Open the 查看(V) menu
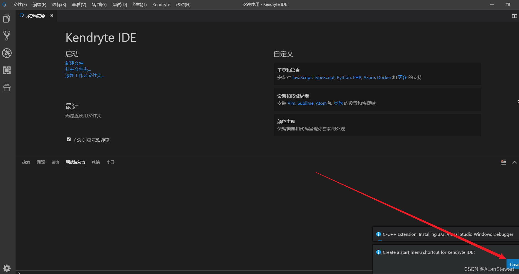 click(79, 4)
